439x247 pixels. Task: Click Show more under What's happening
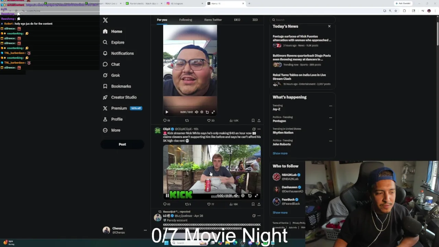pos(280,153)
